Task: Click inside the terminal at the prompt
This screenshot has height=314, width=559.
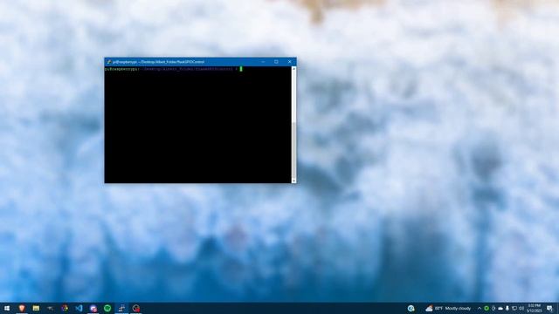Action: pos(241,69)
